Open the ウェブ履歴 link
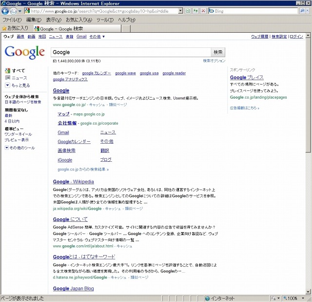 (260, 37)
